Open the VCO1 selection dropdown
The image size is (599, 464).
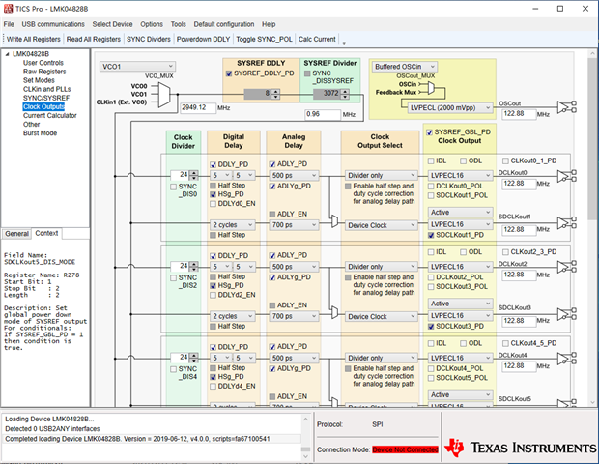137,67
